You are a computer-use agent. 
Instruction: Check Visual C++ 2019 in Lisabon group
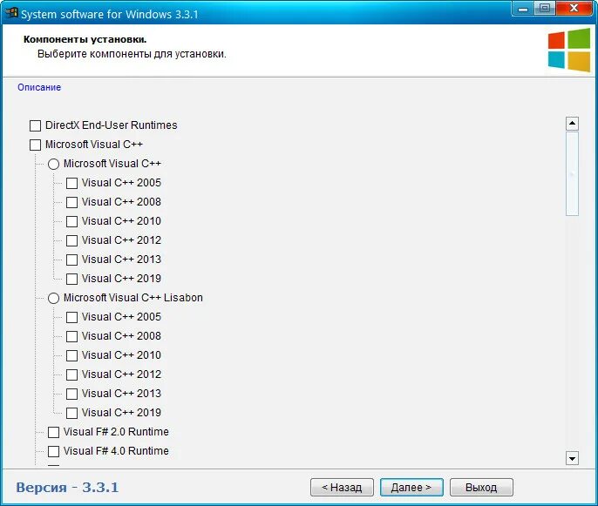click(x=71, y=413)
